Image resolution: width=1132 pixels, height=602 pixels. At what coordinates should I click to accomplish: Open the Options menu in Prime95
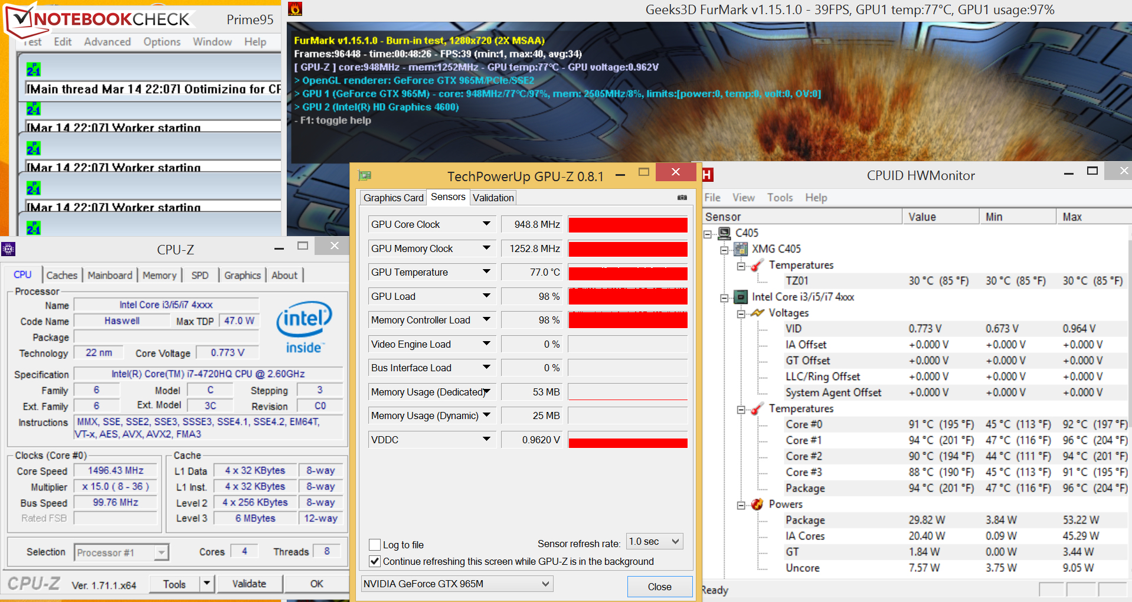(162, 42)
